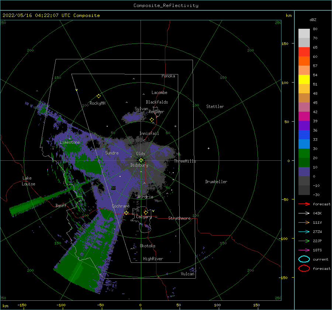Click the Sylvan label
This screenshot has width=332, height=310.
[x=141, y=109]
